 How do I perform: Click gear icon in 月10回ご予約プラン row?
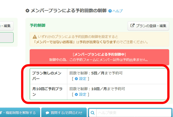[x=76, y=94]
